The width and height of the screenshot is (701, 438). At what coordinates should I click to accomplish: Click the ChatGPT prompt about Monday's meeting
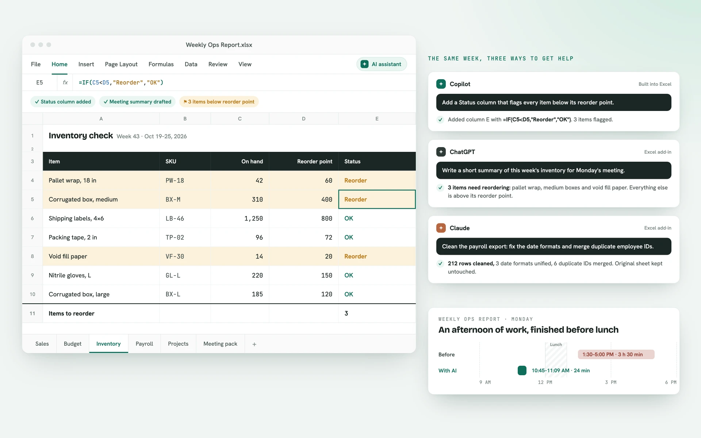pyautogui.click(x=553, y=170)
